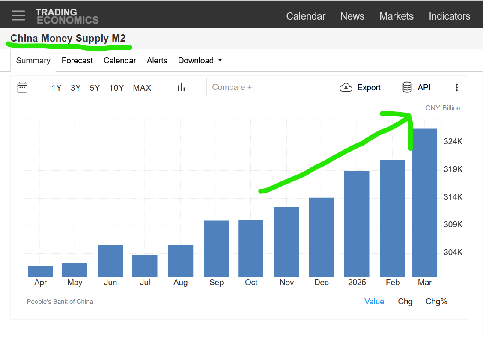
Task: Set chart range to MAX
Action: coord(142,88)
